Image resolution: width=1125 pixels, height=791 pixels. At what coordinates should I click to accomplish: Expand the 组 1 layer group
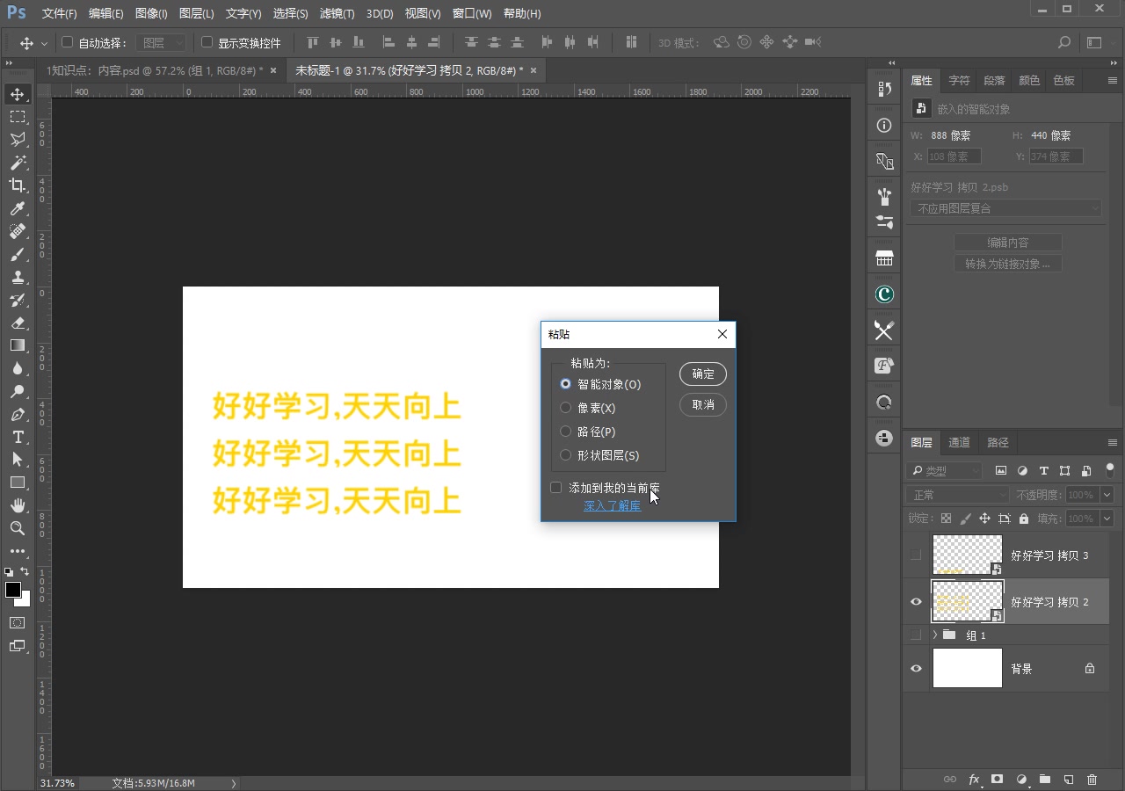[934, 635]
